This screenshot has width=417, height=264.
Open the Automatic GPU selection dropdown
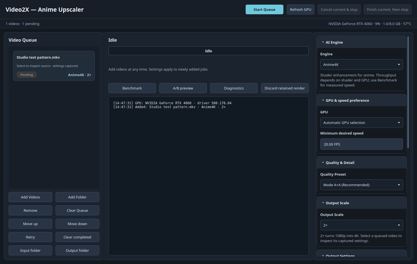coord(361,123)
